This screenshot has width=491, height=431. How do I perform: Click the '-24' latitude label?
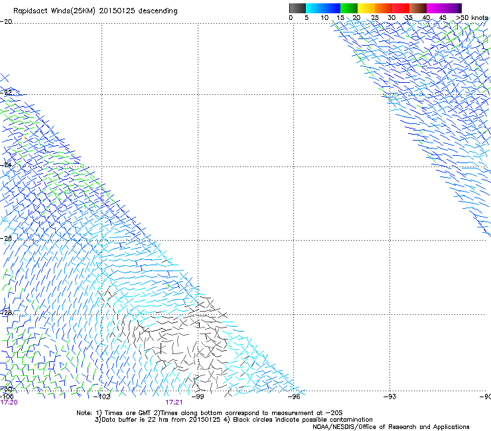click(6, 165)
